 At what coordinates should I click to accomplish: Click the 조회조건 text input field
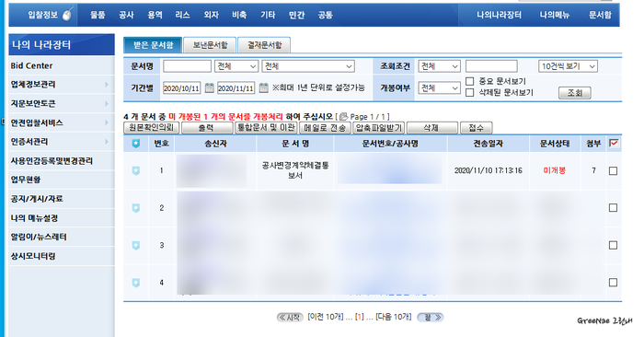coord(491,66)
